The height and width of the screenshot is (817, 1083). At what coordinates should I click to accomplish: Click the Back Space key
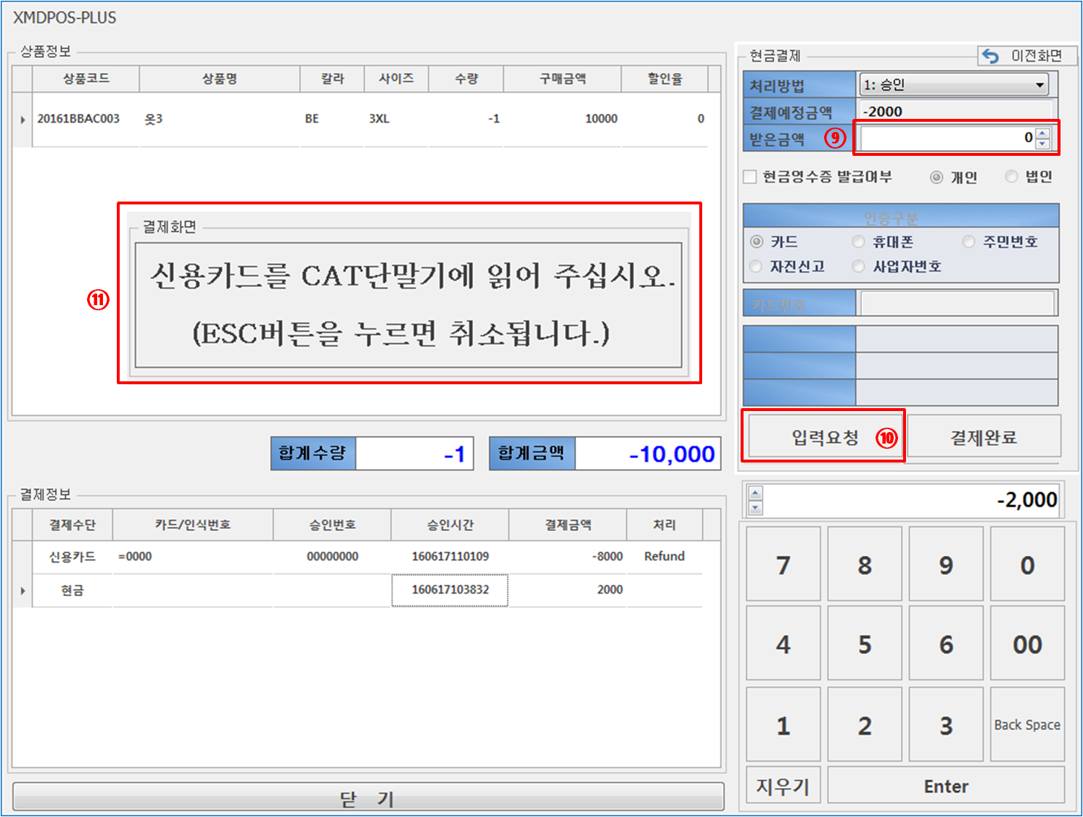pyautogui.click(x=1027, y=724)
